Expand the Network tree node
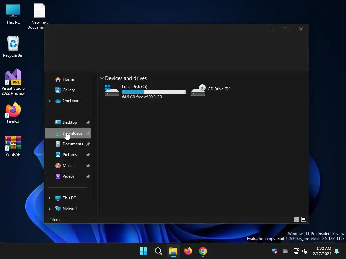The width and height of the screenshot is (346, 259). [49, 209]
